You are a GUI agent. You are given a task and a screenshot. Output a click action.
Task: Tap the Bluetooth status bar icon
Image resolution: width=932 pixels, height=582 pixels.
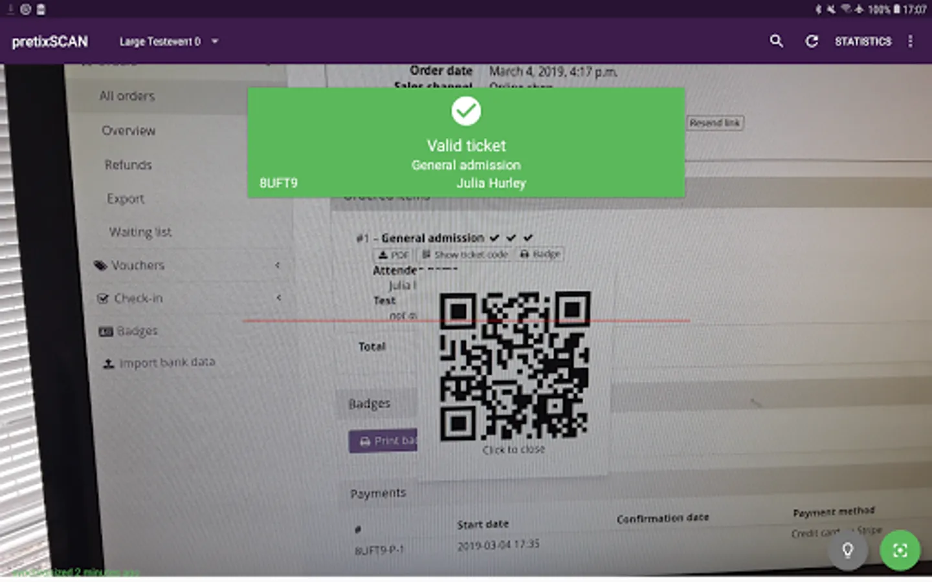pyautogui.click(x=819, y=9)
